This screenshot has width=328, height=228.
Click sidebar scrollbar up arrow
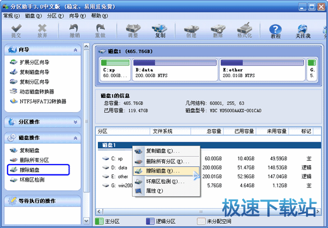pos(86,46)
